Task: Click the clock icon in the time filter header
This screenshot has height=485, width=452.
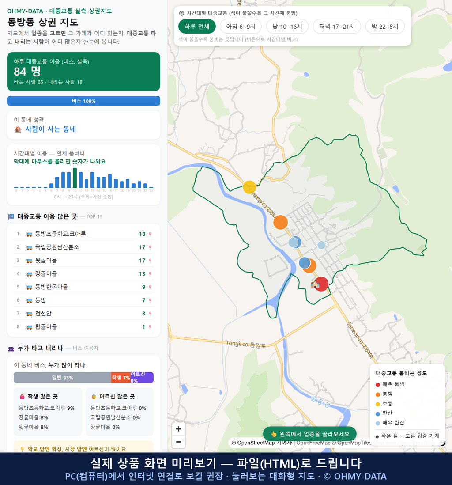Action: pyautogui.click(x=181, y=13)
